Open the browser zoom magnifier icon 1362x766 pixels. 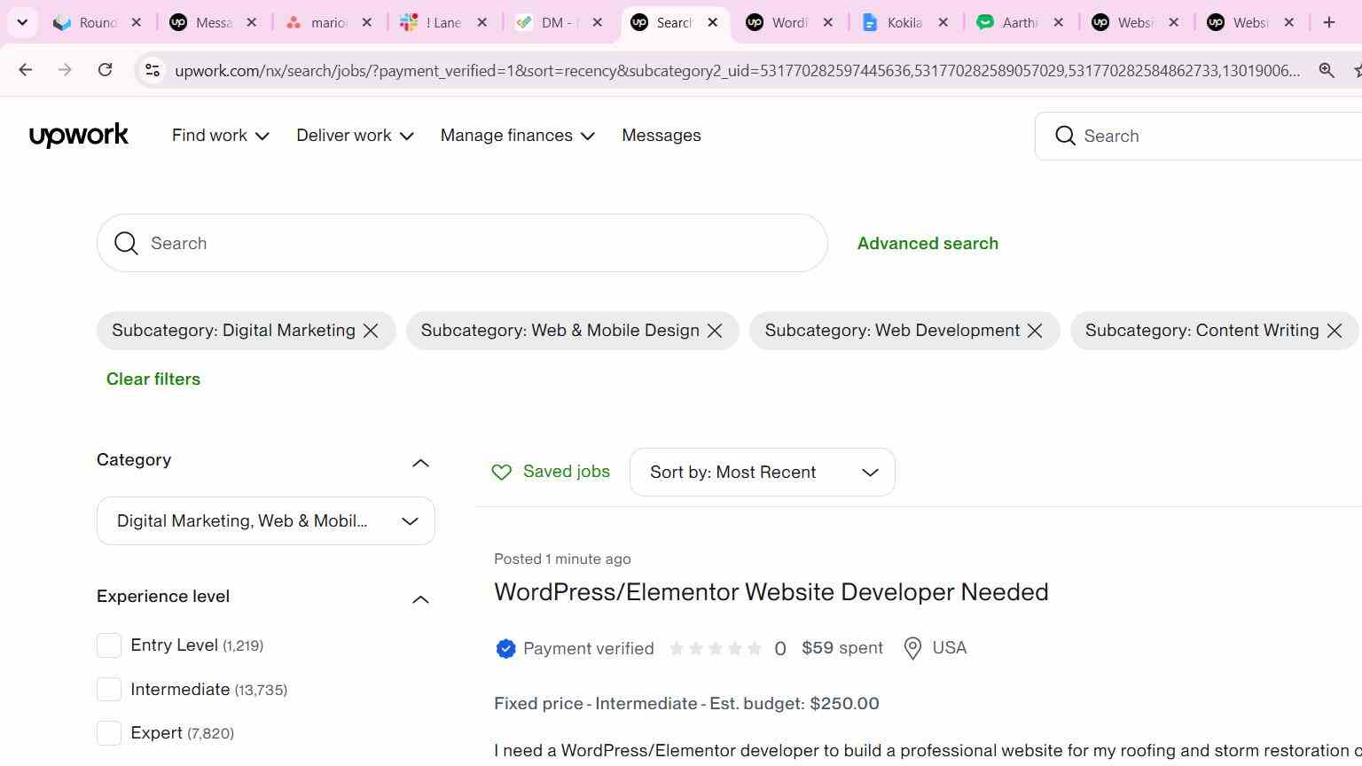pos(1327,70)
